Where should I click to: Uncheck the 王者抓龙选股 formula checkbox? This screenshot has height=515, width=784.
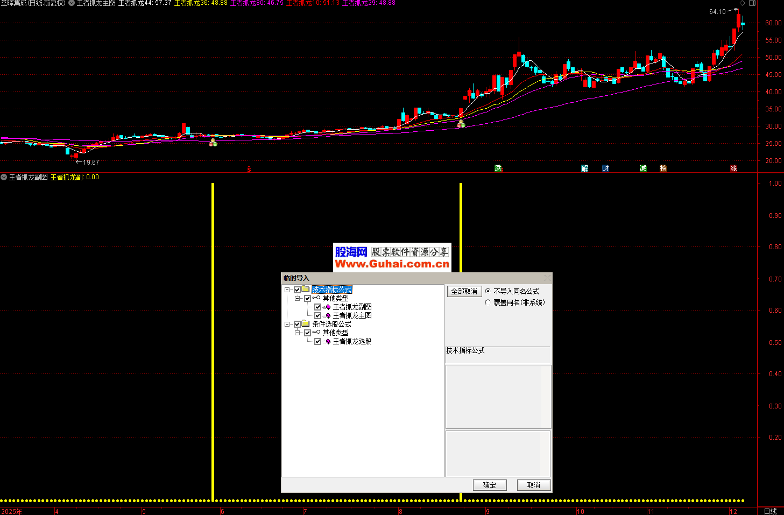click(317, 342)
